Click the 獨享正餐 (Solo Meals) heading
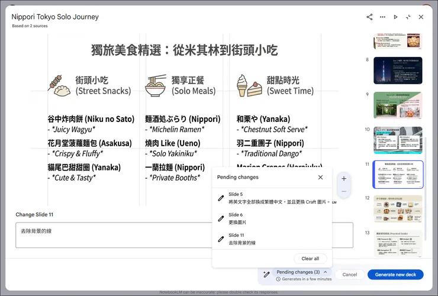 coord(194,85)
